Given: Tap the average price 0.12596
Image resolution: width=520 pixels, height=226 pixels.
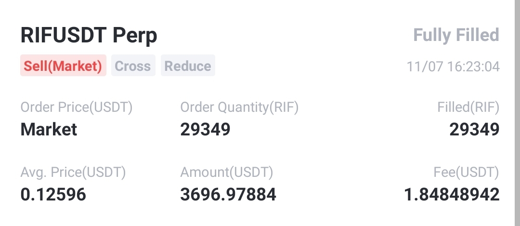Looking at the screenshot, I should pos(53,194).
